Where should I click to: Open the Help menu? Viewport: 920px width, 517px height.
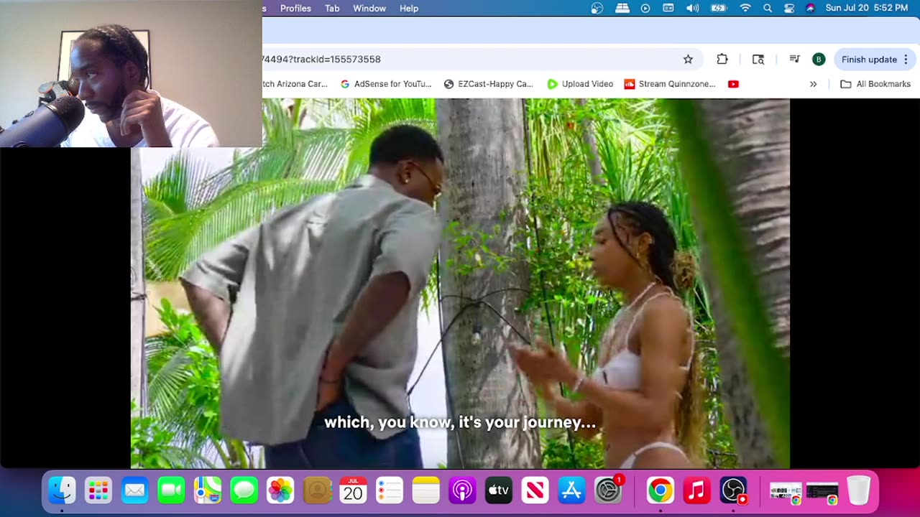click(x=409, y=9)
